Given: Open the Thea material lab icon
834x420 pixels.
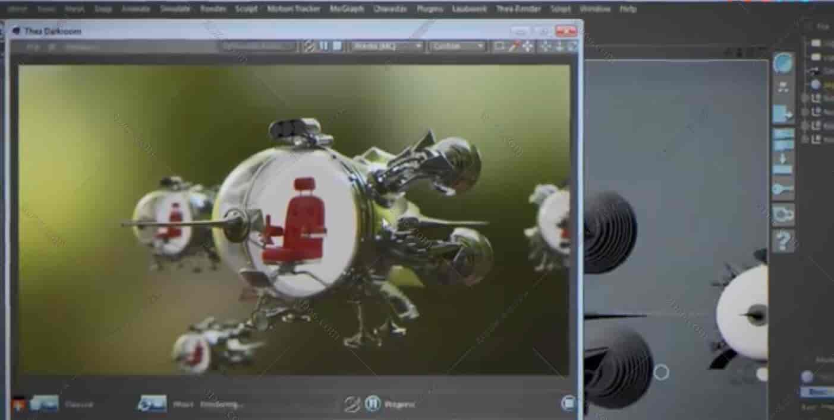Looking at the screenshot, I should pyautogui.click(x=782, y=61).
